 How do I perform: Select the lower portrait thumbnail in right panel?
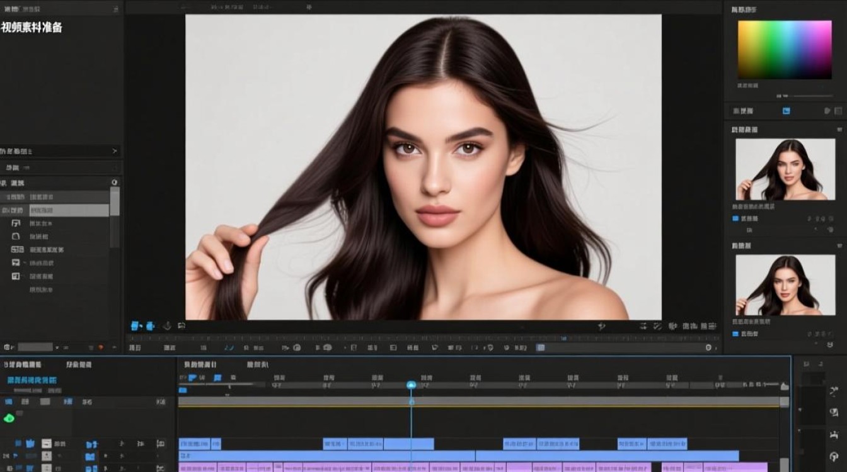tap(785, 285)
